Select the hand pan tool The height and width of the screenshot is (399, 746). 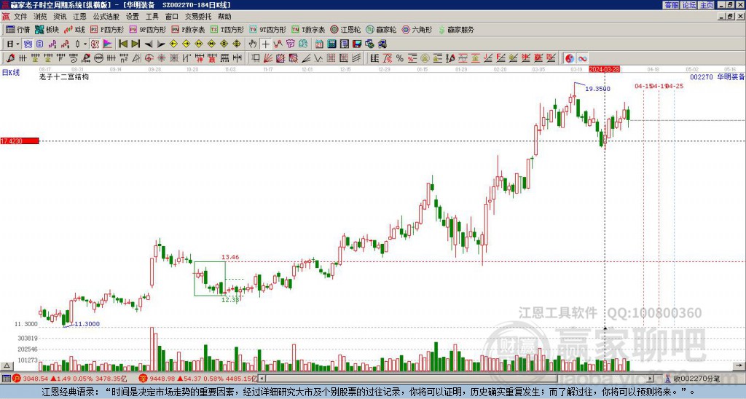pos(253,44)
